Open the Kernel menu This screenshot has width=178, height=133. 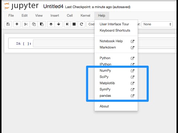pyautogui.click(x=85, y=16)
